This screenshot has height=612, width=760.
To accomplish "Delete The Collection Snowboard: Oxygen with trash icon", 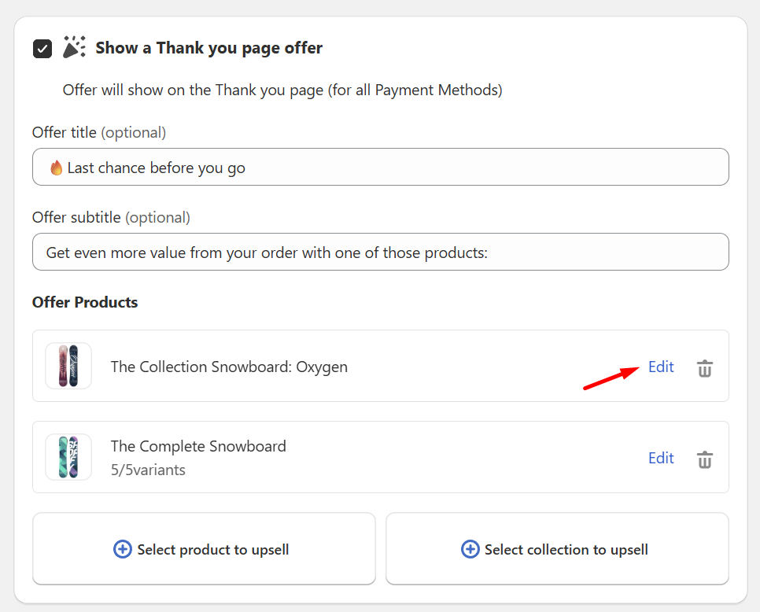I will (705, 367).
